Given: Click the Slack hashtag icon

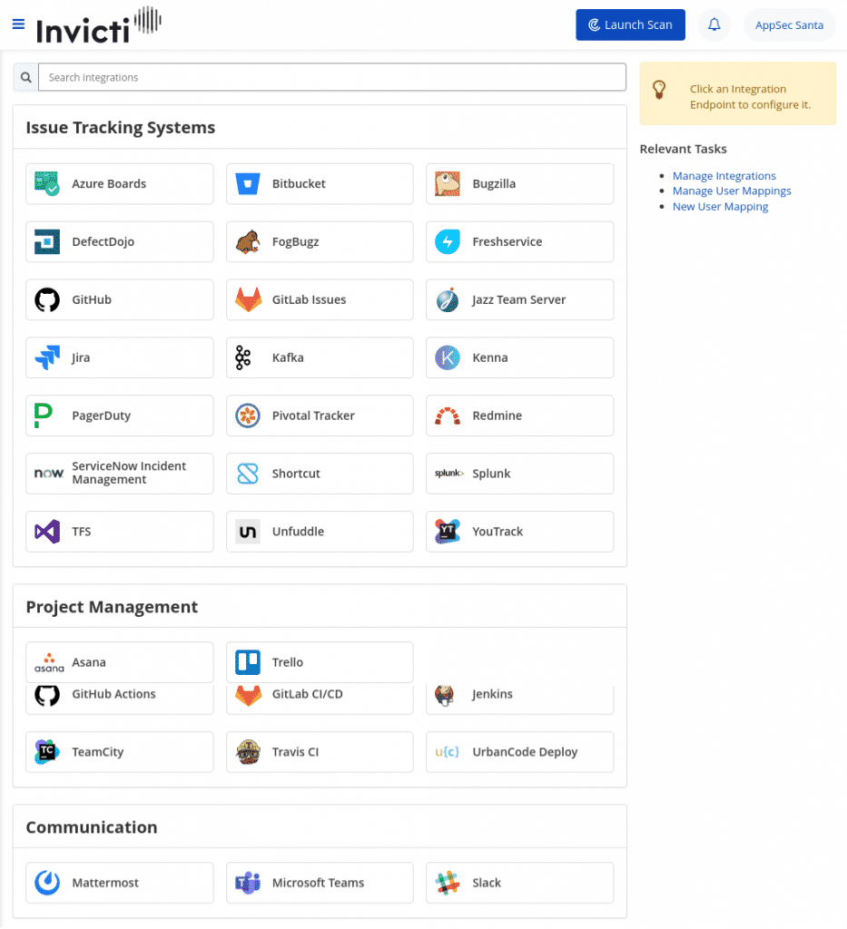Looking at the screenshot, I should [448, 883].
